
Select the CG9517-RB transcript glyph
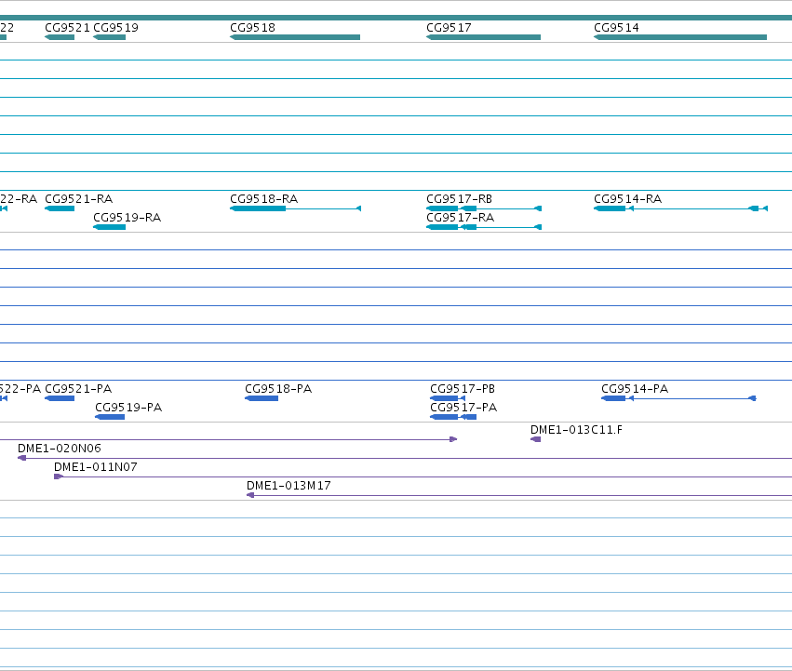point(484,208)
